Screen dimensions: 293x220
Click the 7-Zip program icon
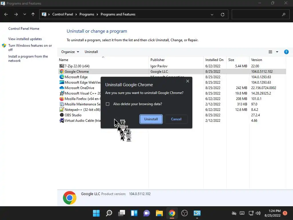[62, 66]
